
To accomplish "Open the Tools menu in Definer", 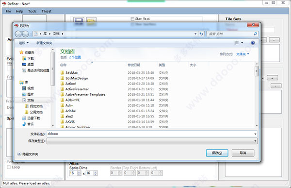I will pos(32,11).
